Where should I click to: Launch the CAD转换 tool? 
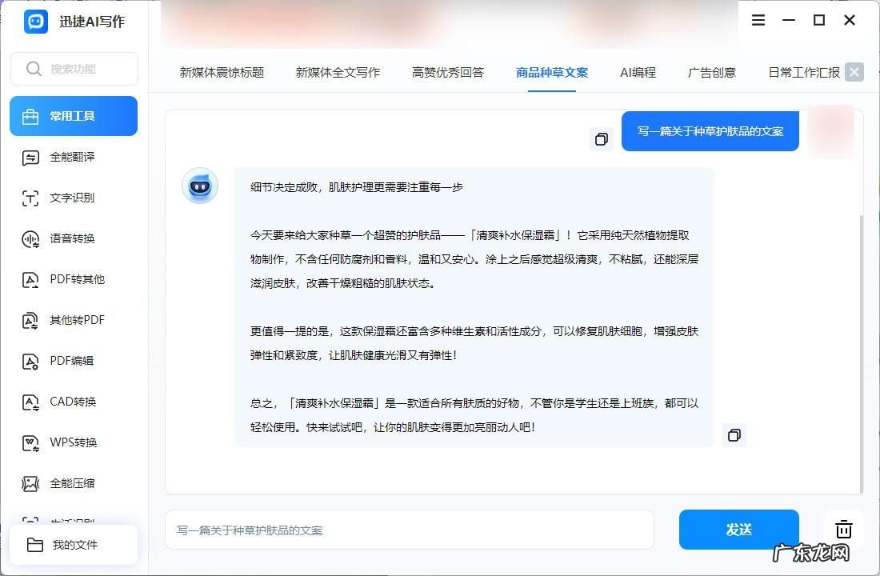pos(72,402)
